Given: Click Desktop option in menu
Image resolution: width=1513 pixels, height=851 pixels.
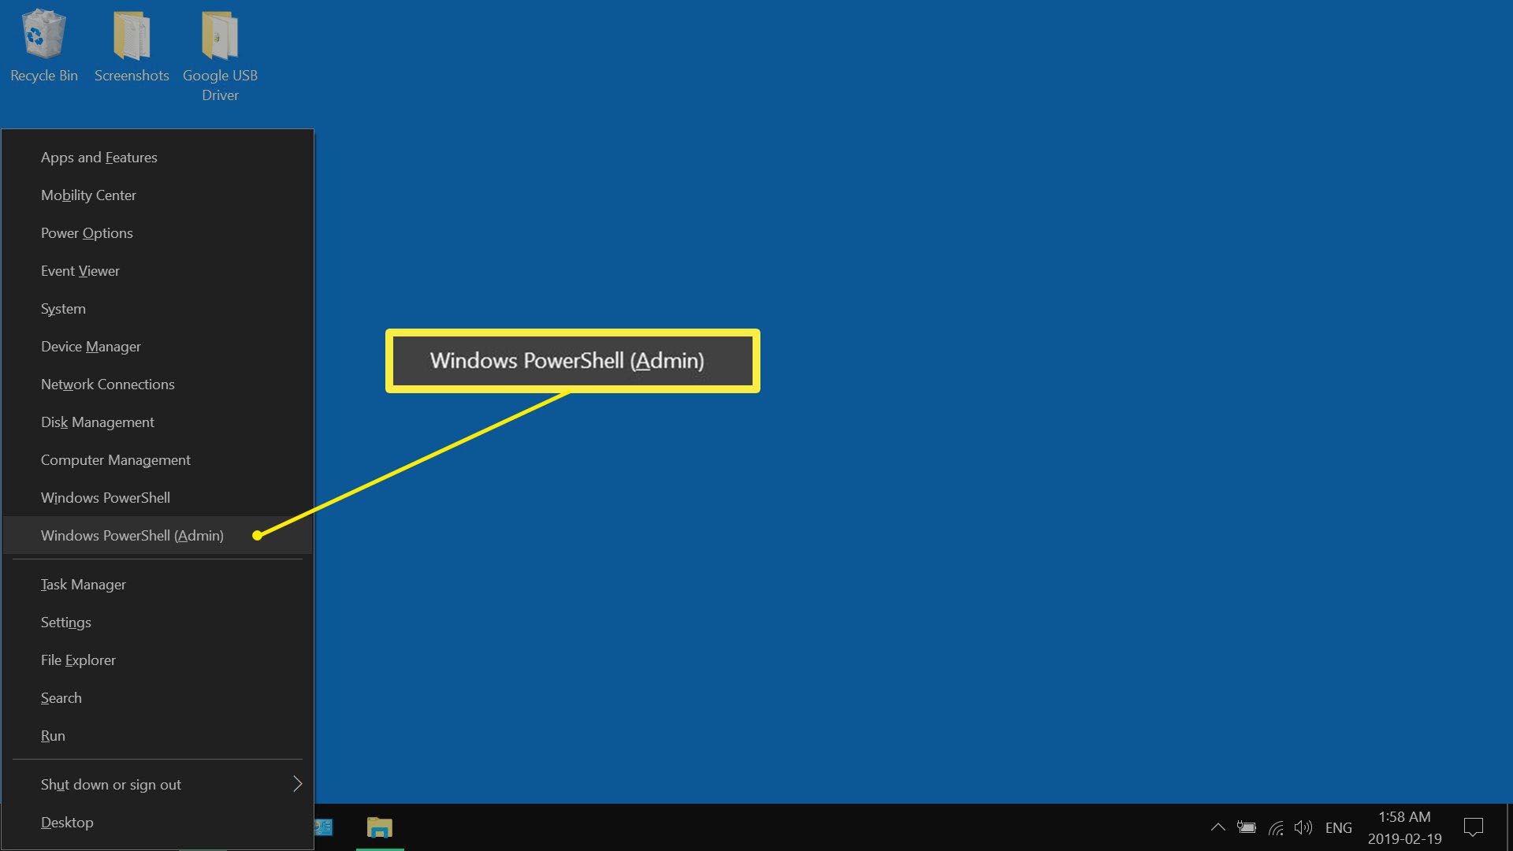Looking at the screenshot, I should pyautogui.click(x=65, y=821).
